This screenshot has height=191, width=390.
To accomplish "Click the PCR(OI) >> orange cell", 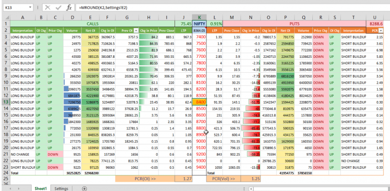I will click(145, 179).
